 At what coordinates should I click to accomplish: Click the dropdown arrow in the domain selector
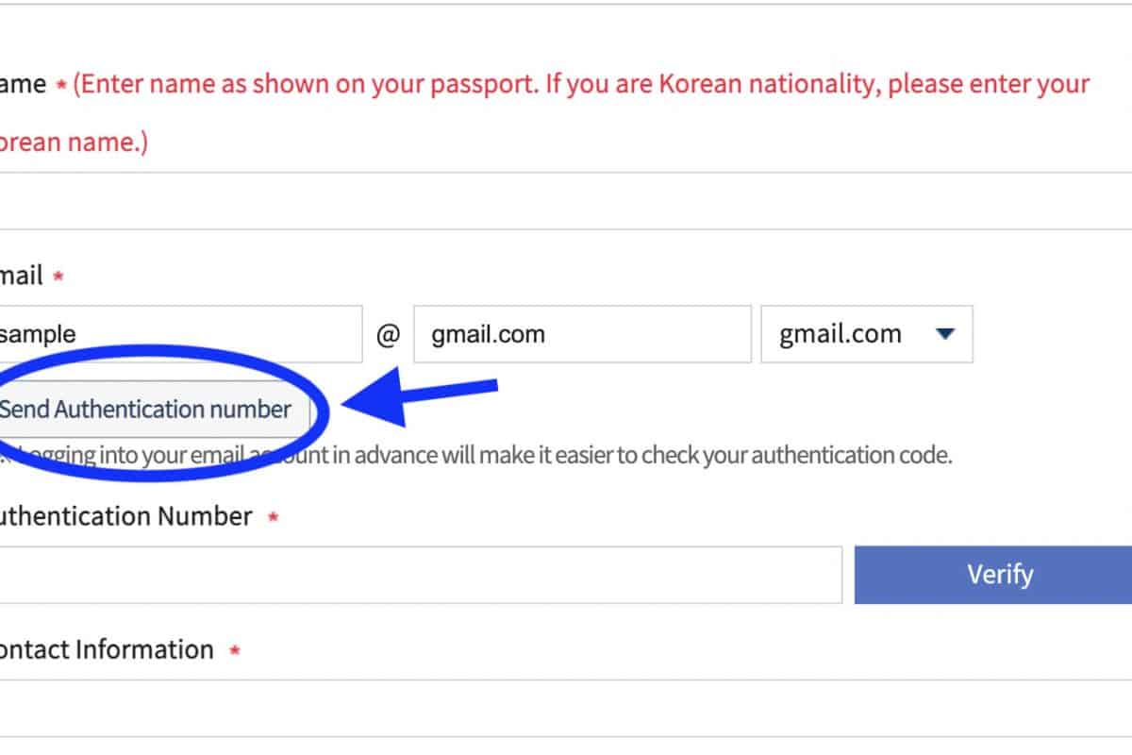point(945,334)
